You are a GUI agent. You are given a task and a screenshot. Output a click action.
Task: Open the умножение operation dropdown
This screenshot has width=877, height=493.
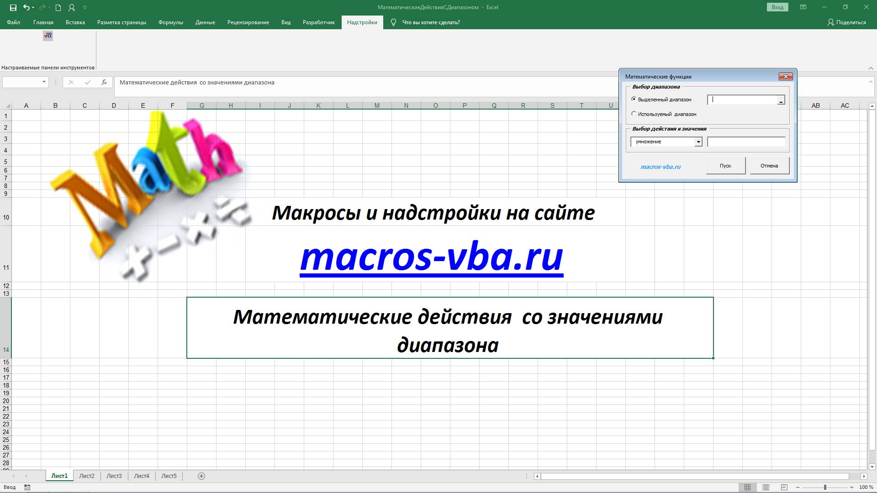pos(698,142)
